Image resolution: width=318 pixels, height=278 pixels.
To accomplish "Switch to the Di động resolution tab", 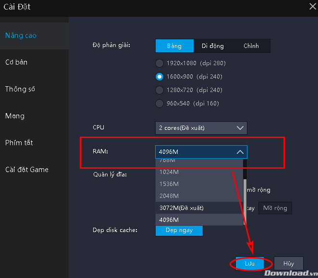I will (212, 46).
